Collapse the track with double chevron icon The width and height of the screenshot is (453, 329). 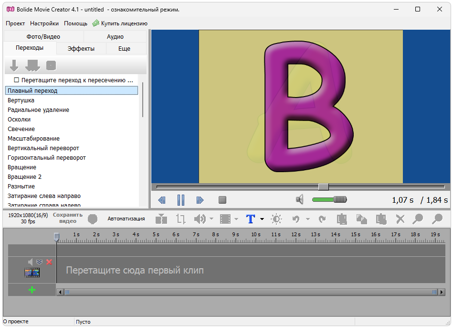(40, 262)
